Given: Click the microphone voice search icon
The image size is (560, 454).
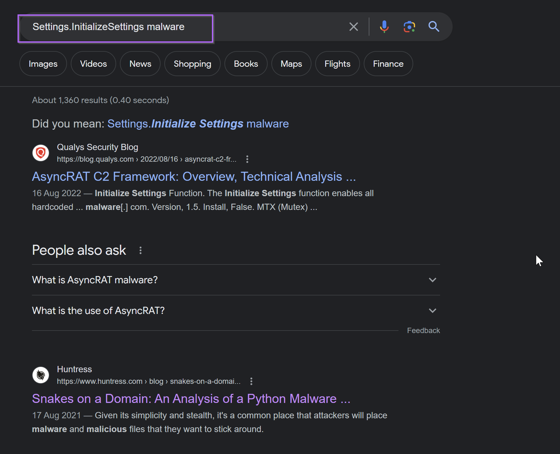Looking at the screenshot, I should pos(384,27).
